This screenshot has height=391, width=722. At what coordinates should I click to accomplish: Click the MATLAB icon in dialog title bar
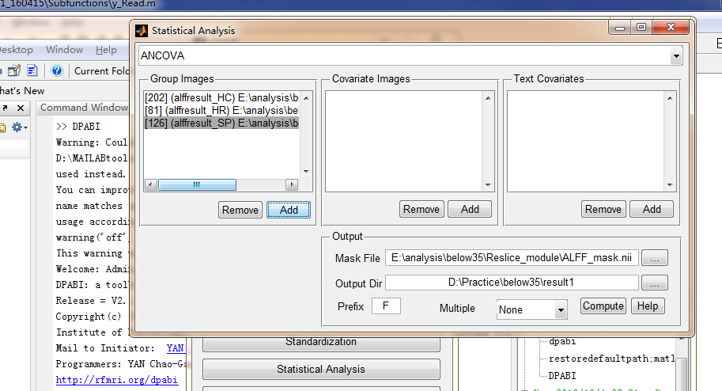(x=142, y=31)
